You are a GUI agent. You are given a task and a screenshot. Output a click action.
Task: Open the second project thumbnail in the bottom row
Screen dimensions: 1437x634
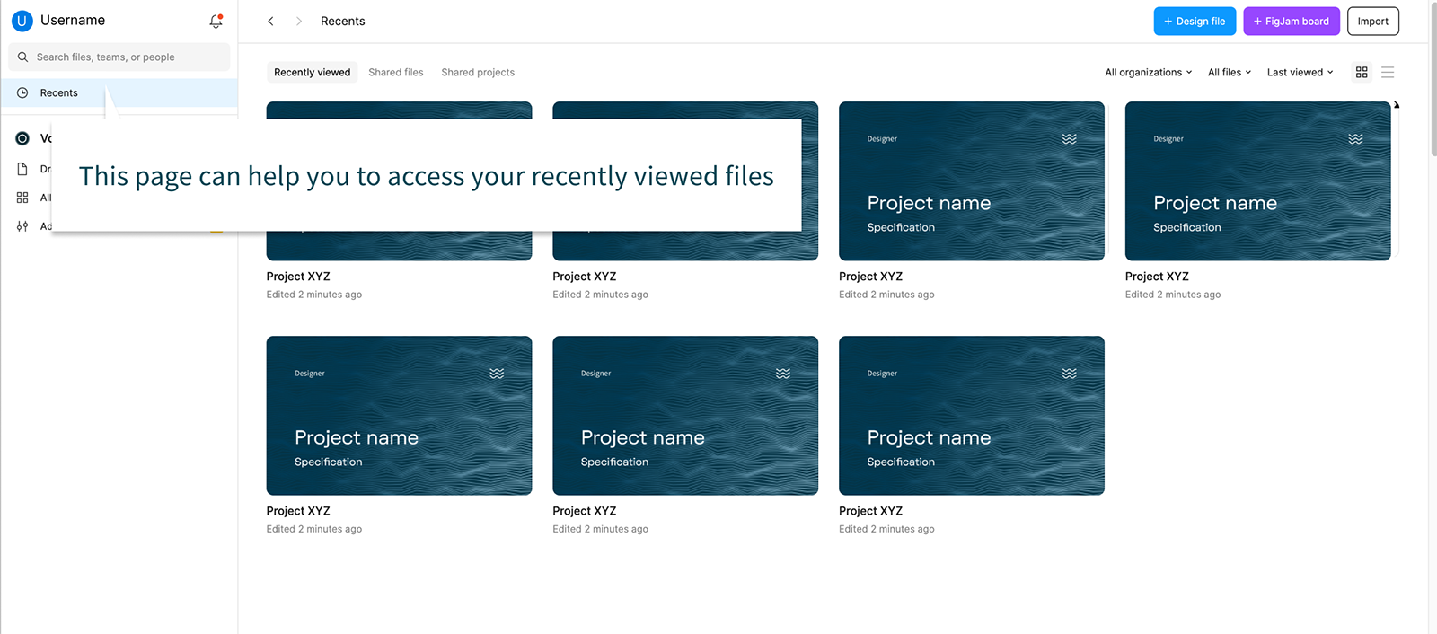tap(685, 415)
